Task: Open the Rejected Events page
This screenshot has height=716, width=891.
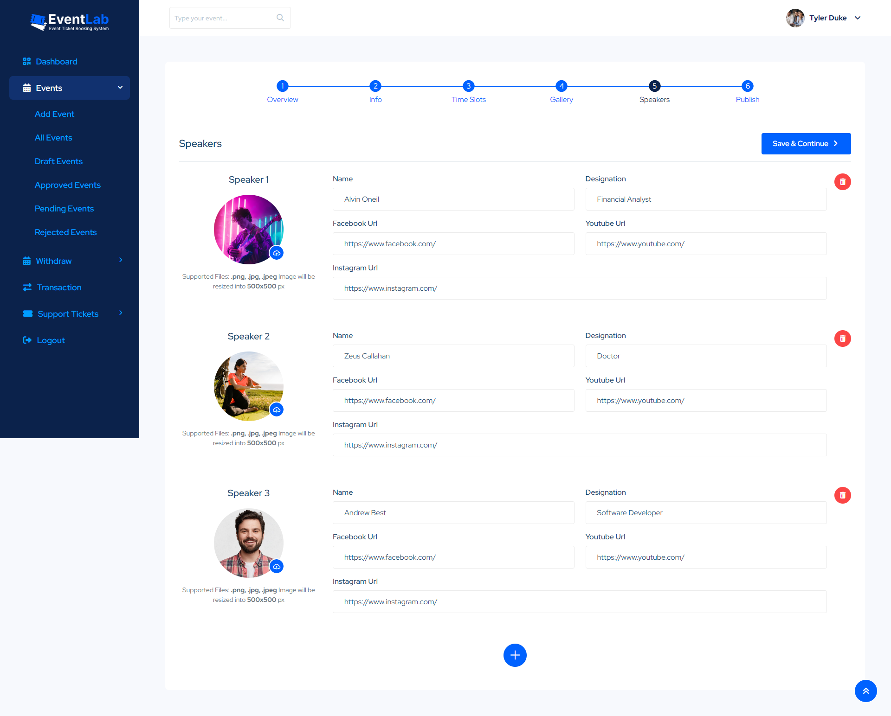Action: point(65,232)
